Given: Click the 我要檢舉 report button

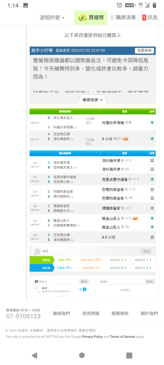Looking at the screenshot, I should (x=144, y=50).
